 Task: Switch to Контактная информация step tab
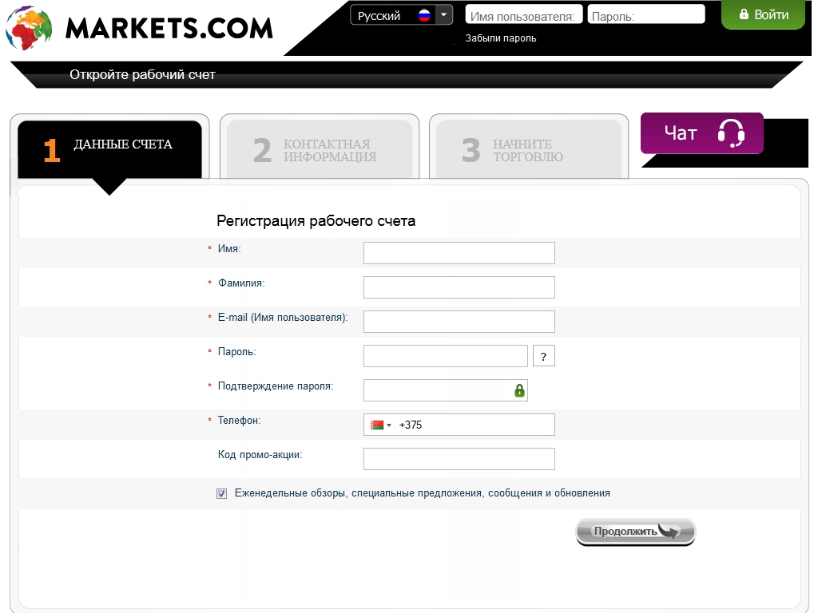pyautogui.click(x=319, y=150)
